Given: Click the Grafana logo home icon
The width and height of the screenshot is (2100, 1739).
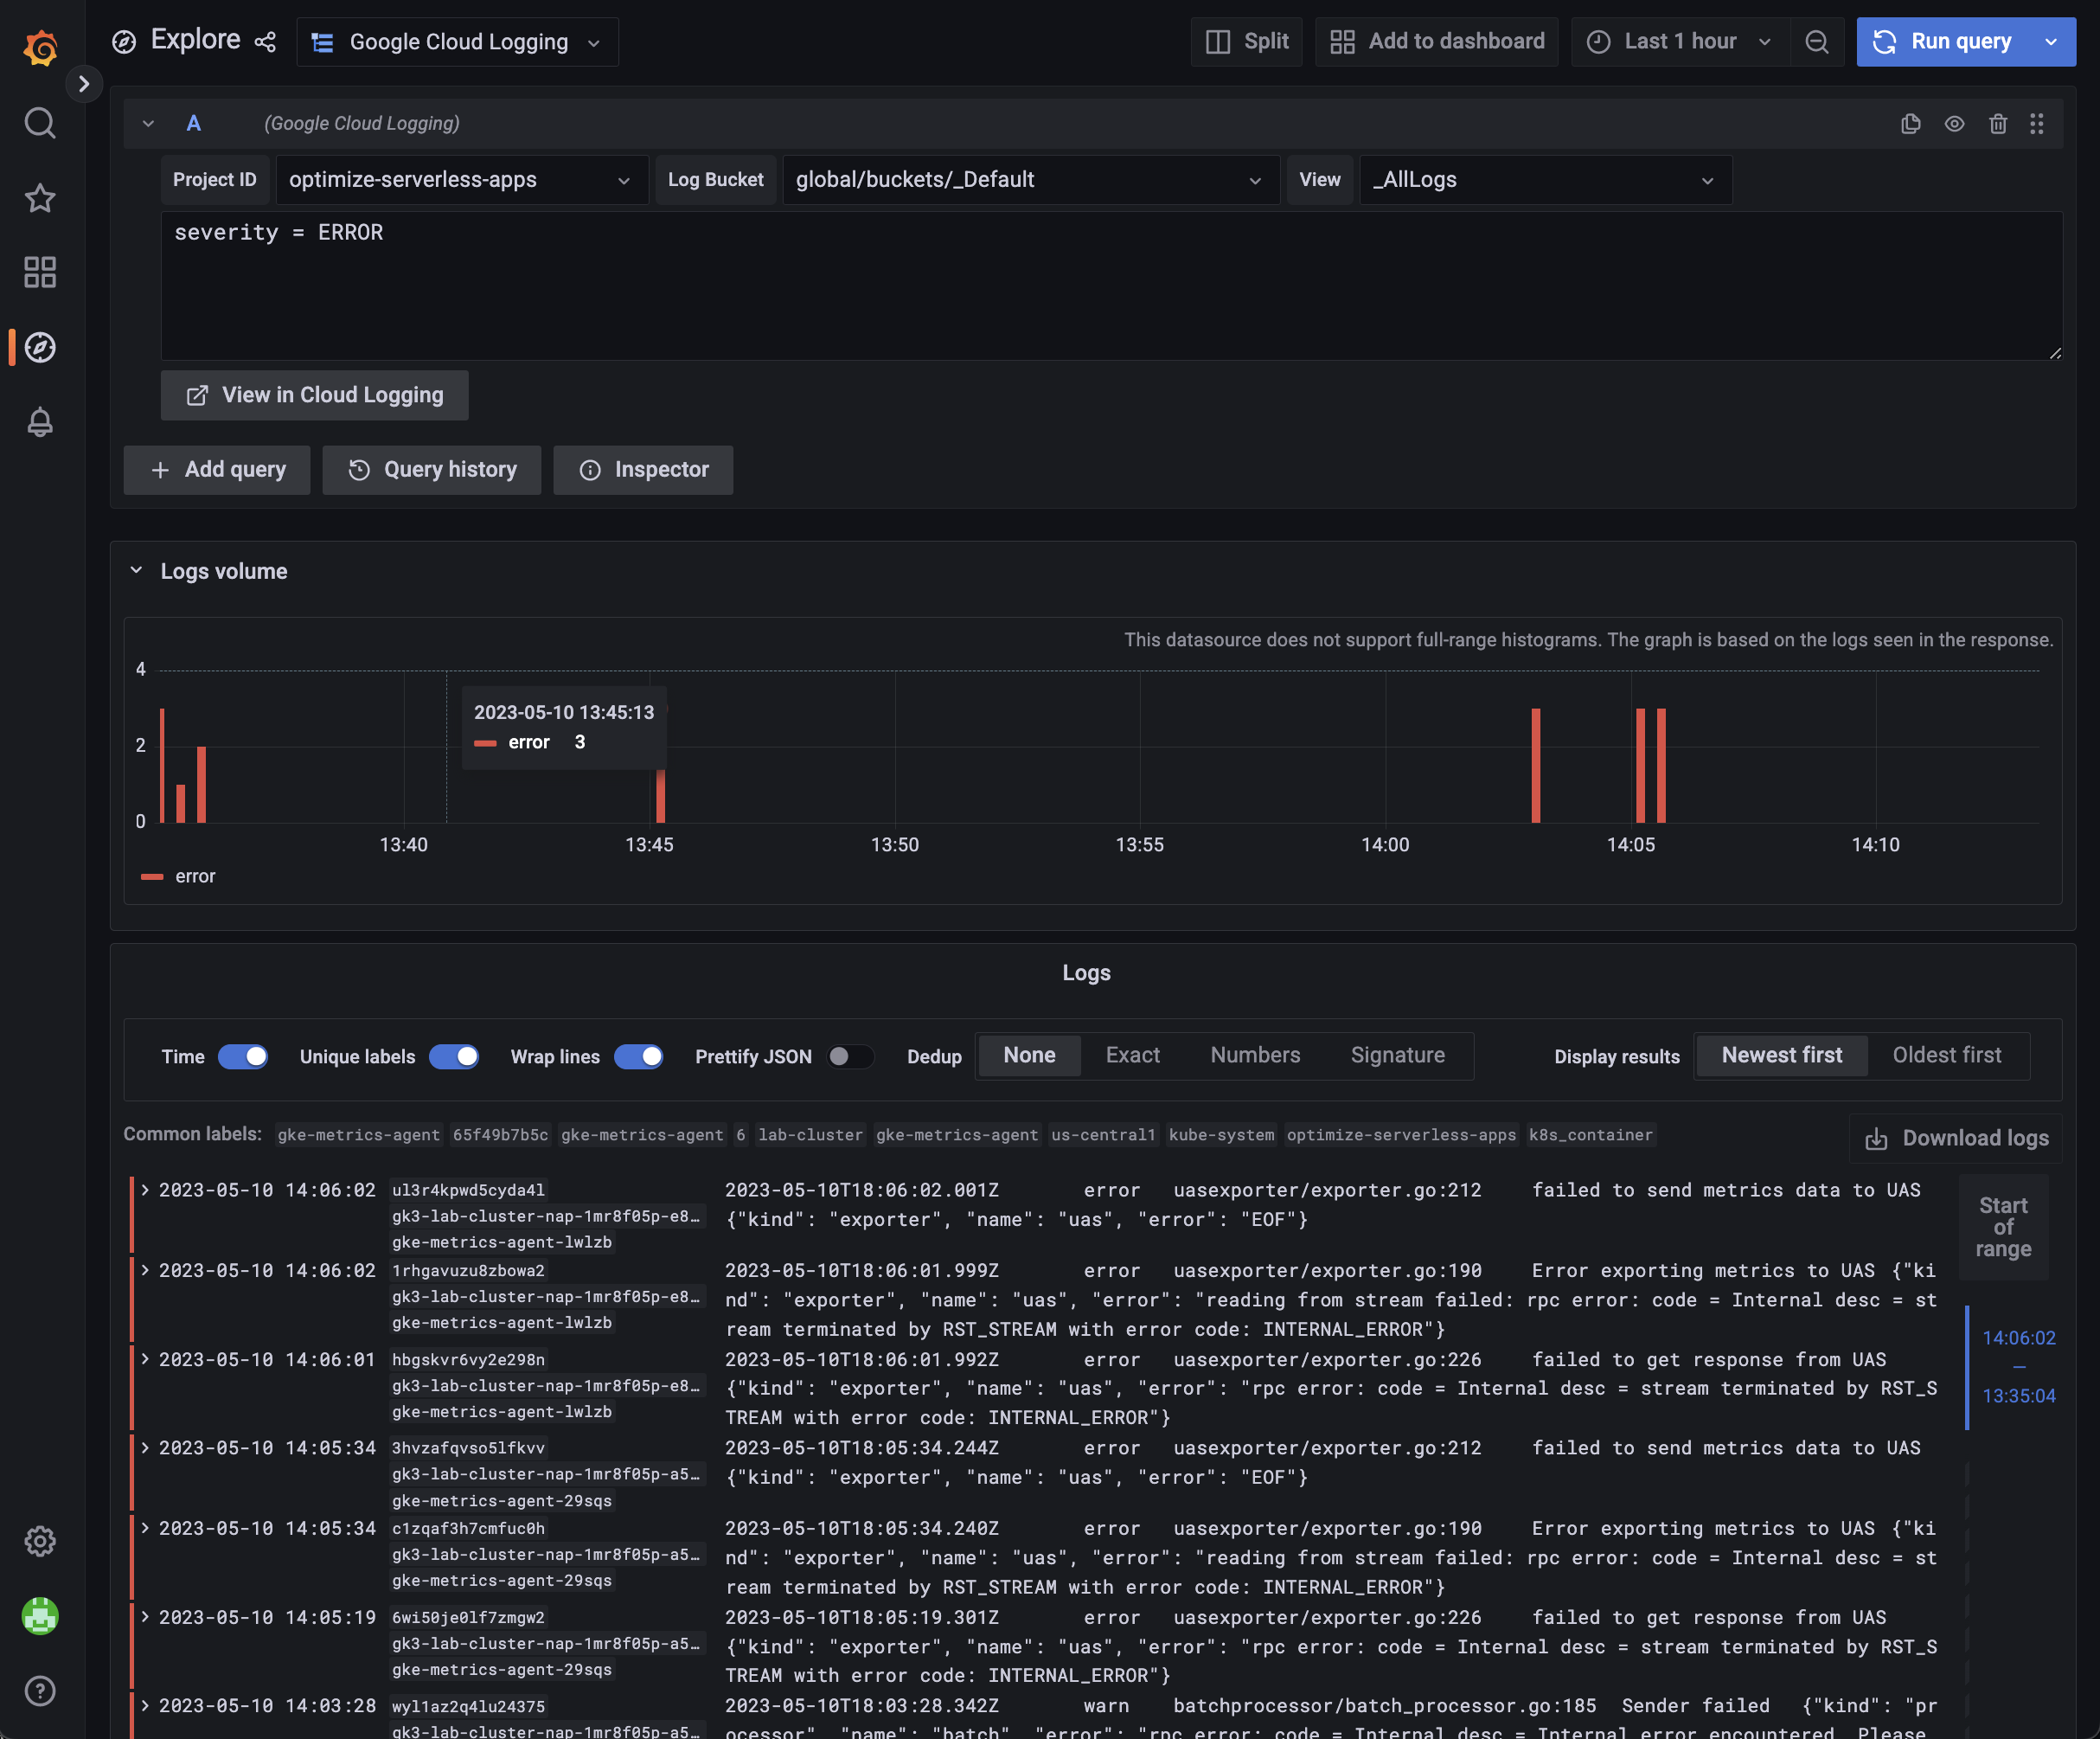Looking at the screenshot, I should pyautogui.click(x=40, y=47).
